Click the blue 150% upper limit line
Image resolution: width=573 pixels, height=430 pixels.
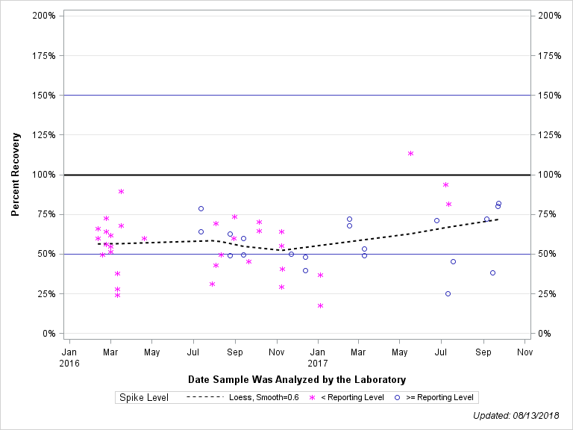[x=297, y=95]
